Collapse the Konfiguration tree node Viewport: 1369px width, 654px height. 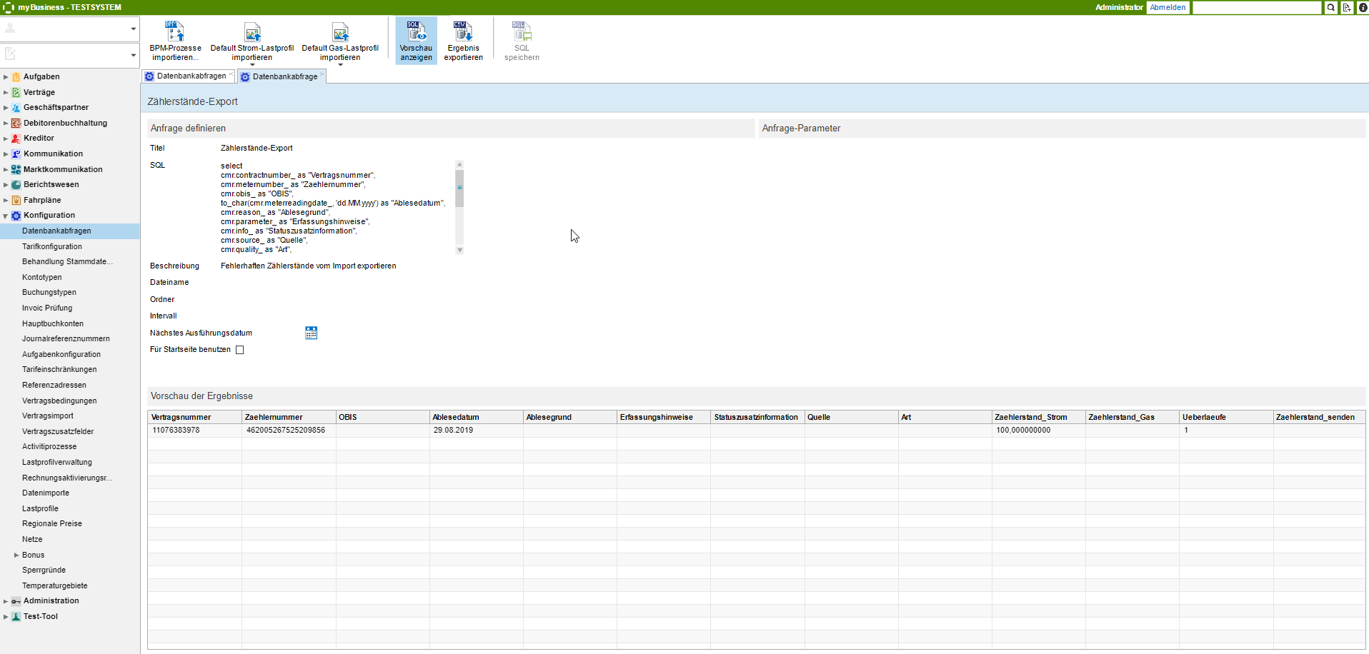pyautogui.click(x=6, y=216)
